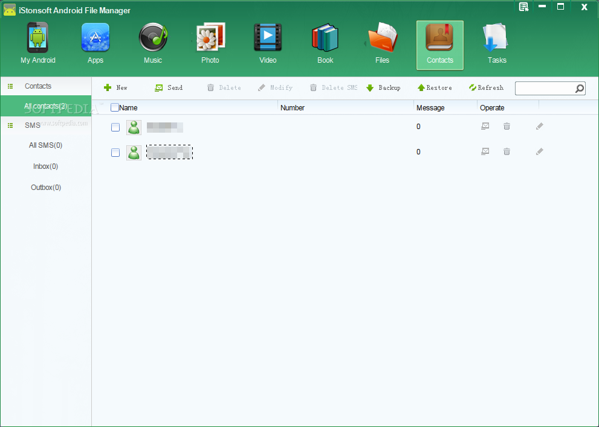
Task: Sort by the Name column header
Action: (x=128, y=108)
